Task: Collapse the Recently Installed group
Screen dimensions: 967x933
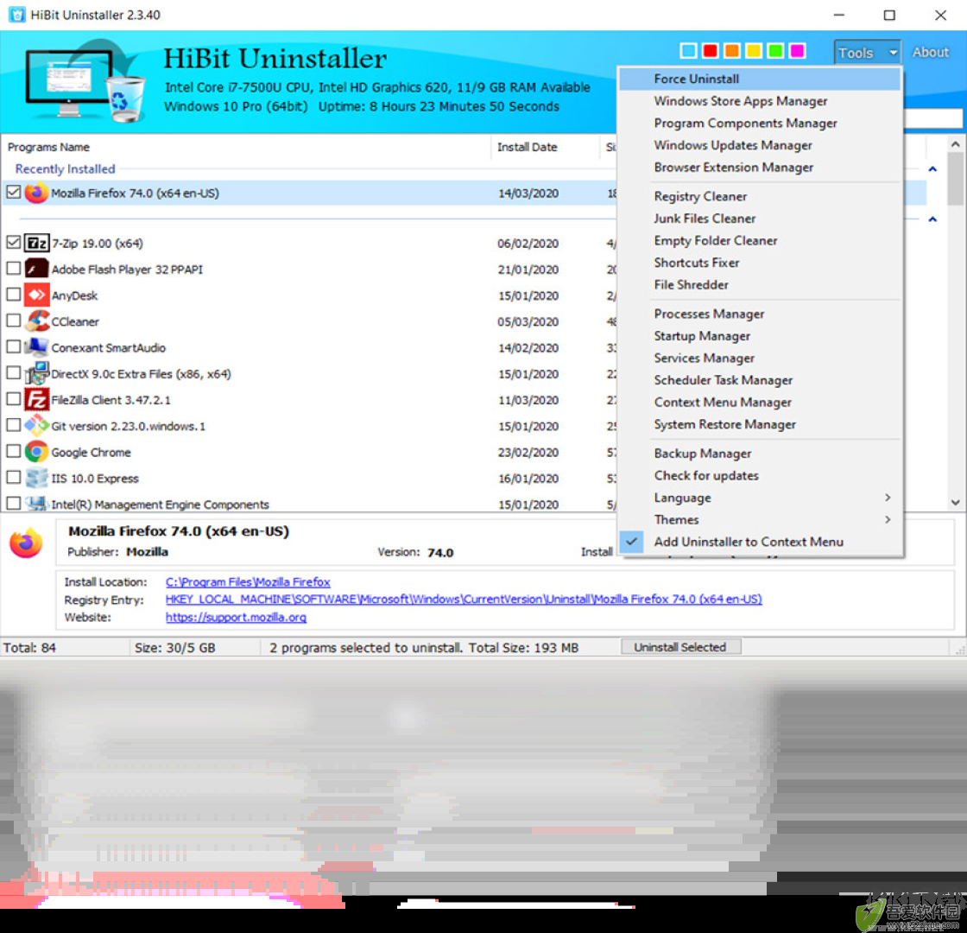Action: point(932,169)
